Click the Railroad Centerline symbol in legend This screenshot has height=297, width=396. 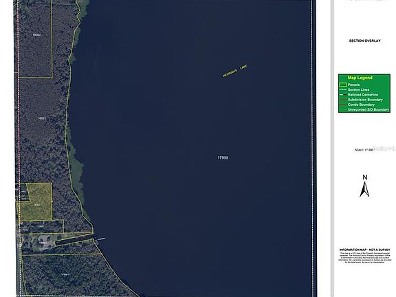click(x=343, y=95)
